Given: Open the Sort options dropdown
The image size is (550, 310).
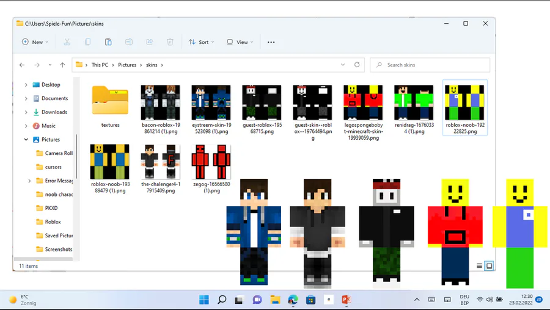Looking at the screenshot, I should pyautogui.click(x=201, y=42).
